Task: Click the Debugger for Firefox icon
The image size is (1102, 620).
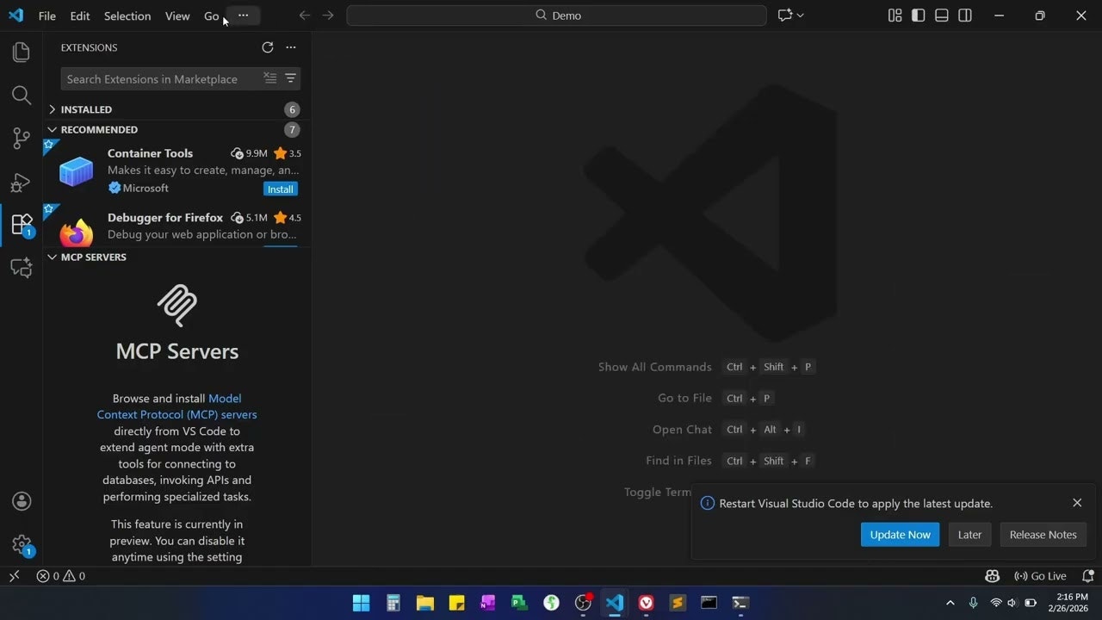Action: [76, 232]
